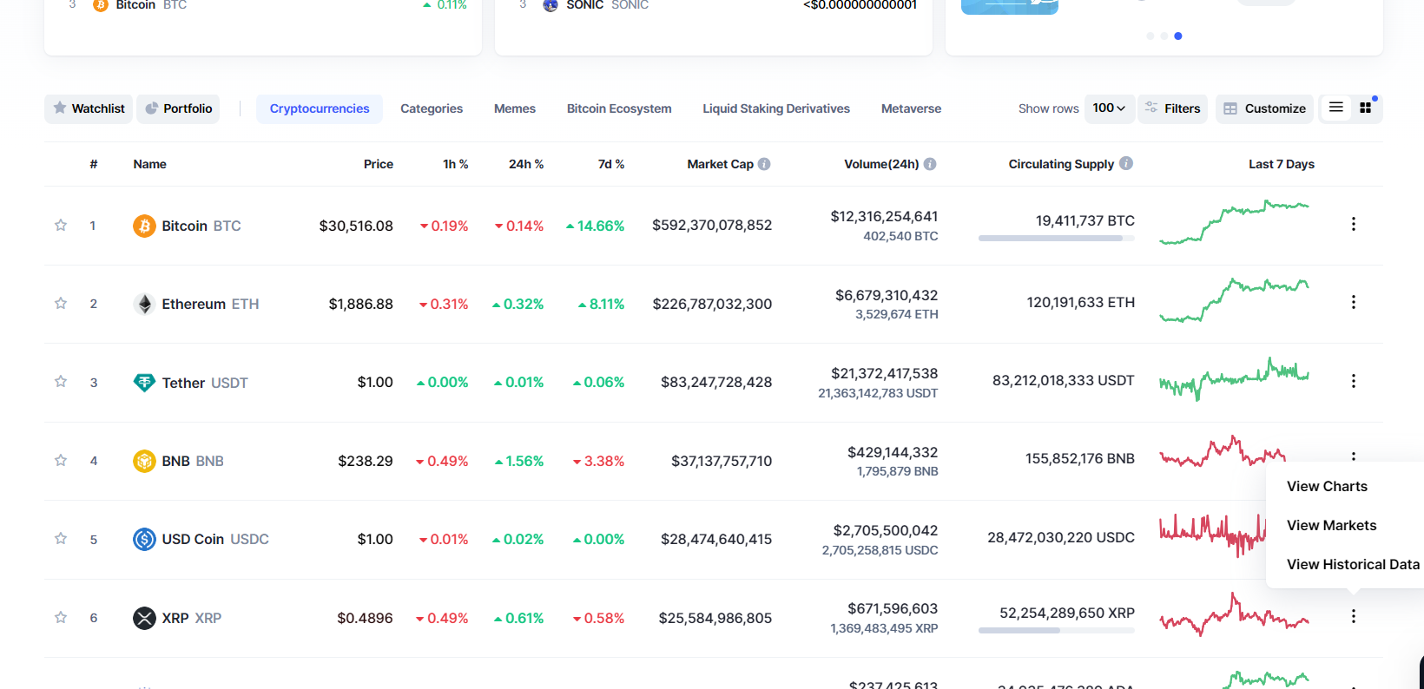Sort by the # rank column header

(94, 164)
